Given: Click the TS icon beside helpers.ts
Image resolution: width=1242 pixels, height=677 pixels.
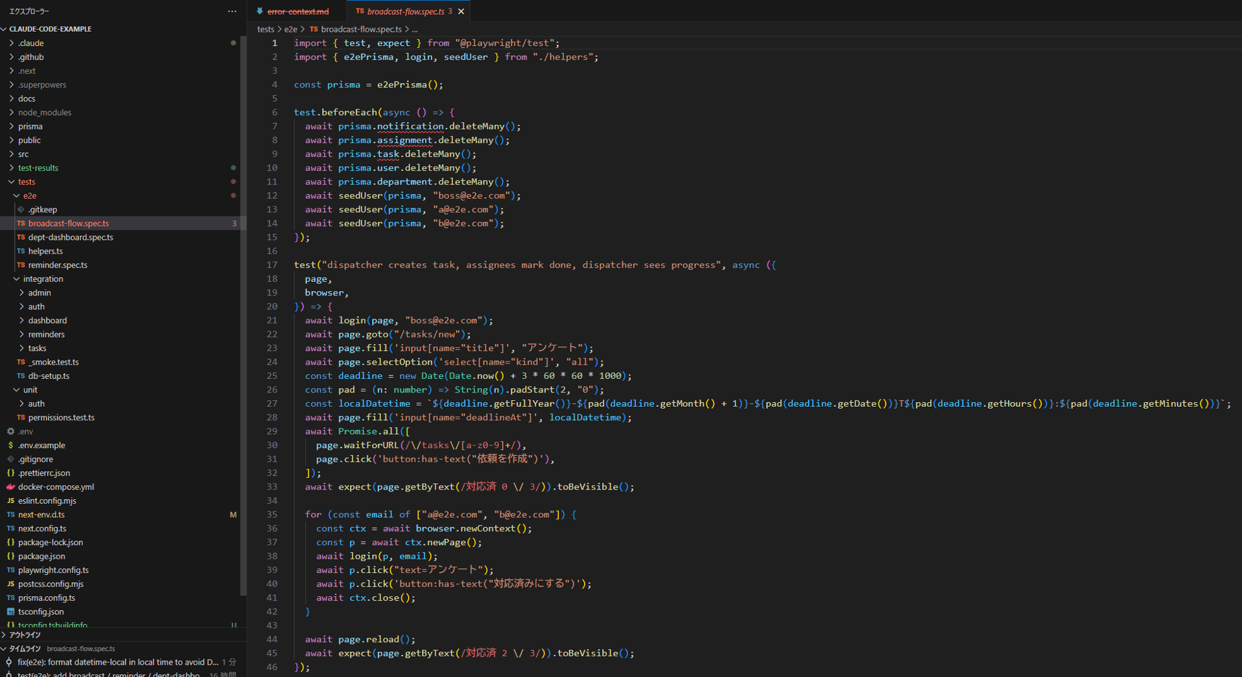Looking at the screenshot, I should pyautogui.click(x=21, y=251).
